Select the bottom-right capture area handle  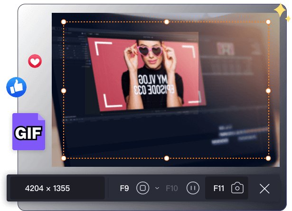coord(268,158)
